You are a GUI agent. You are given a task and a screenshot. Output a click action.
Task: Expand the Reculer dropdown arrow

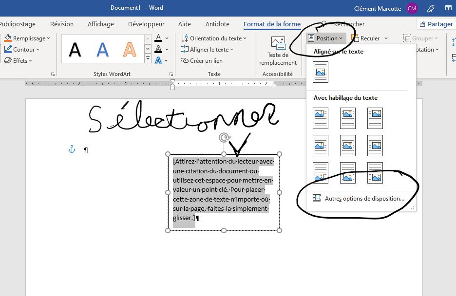(385, 38)
